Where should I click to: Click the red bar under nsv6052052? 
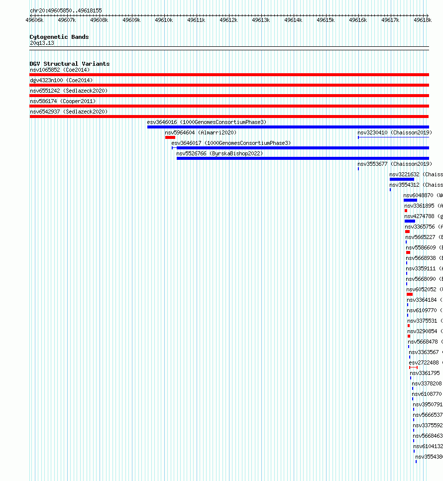(410, 294)
